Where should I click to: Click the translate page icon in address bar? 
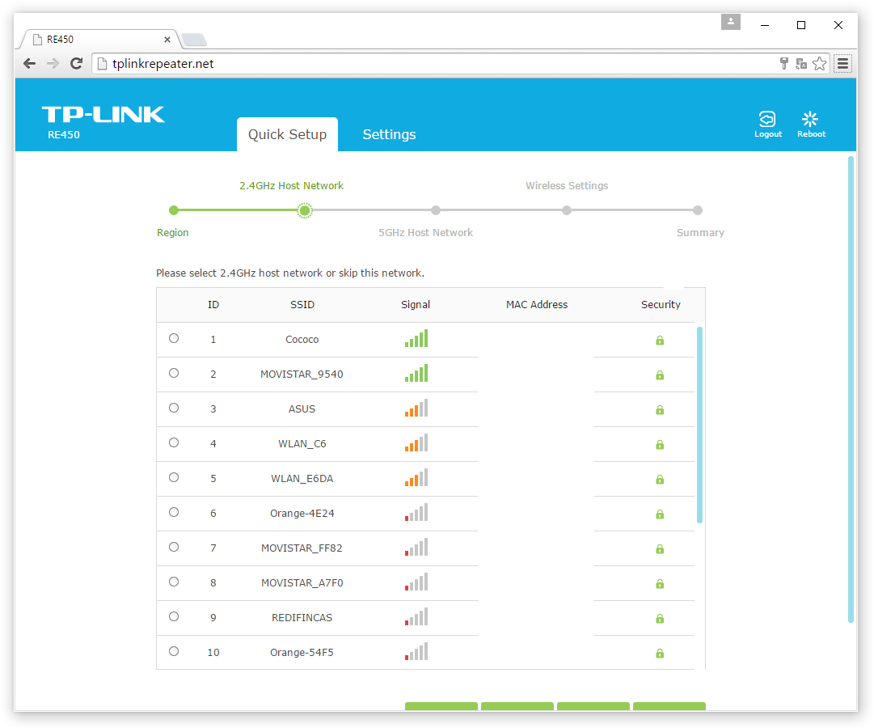point(801,64)
